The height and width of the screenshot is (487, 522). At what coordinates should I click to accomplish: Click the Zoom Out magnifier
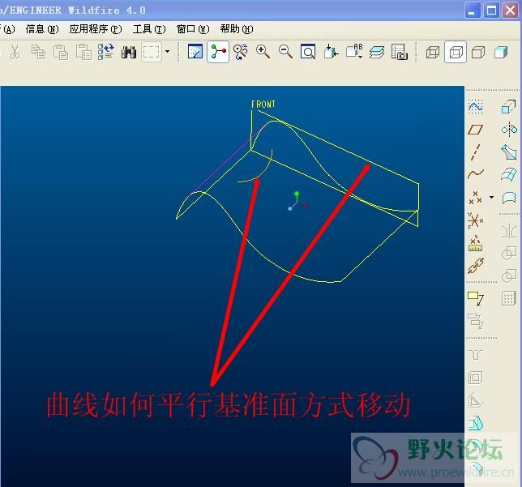pos(285,52)
